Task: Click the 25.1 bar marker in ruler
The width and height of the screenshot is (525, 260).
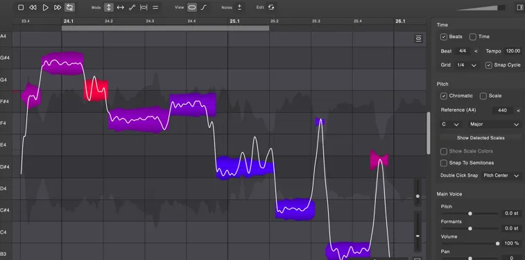Action: click(234, 21)
